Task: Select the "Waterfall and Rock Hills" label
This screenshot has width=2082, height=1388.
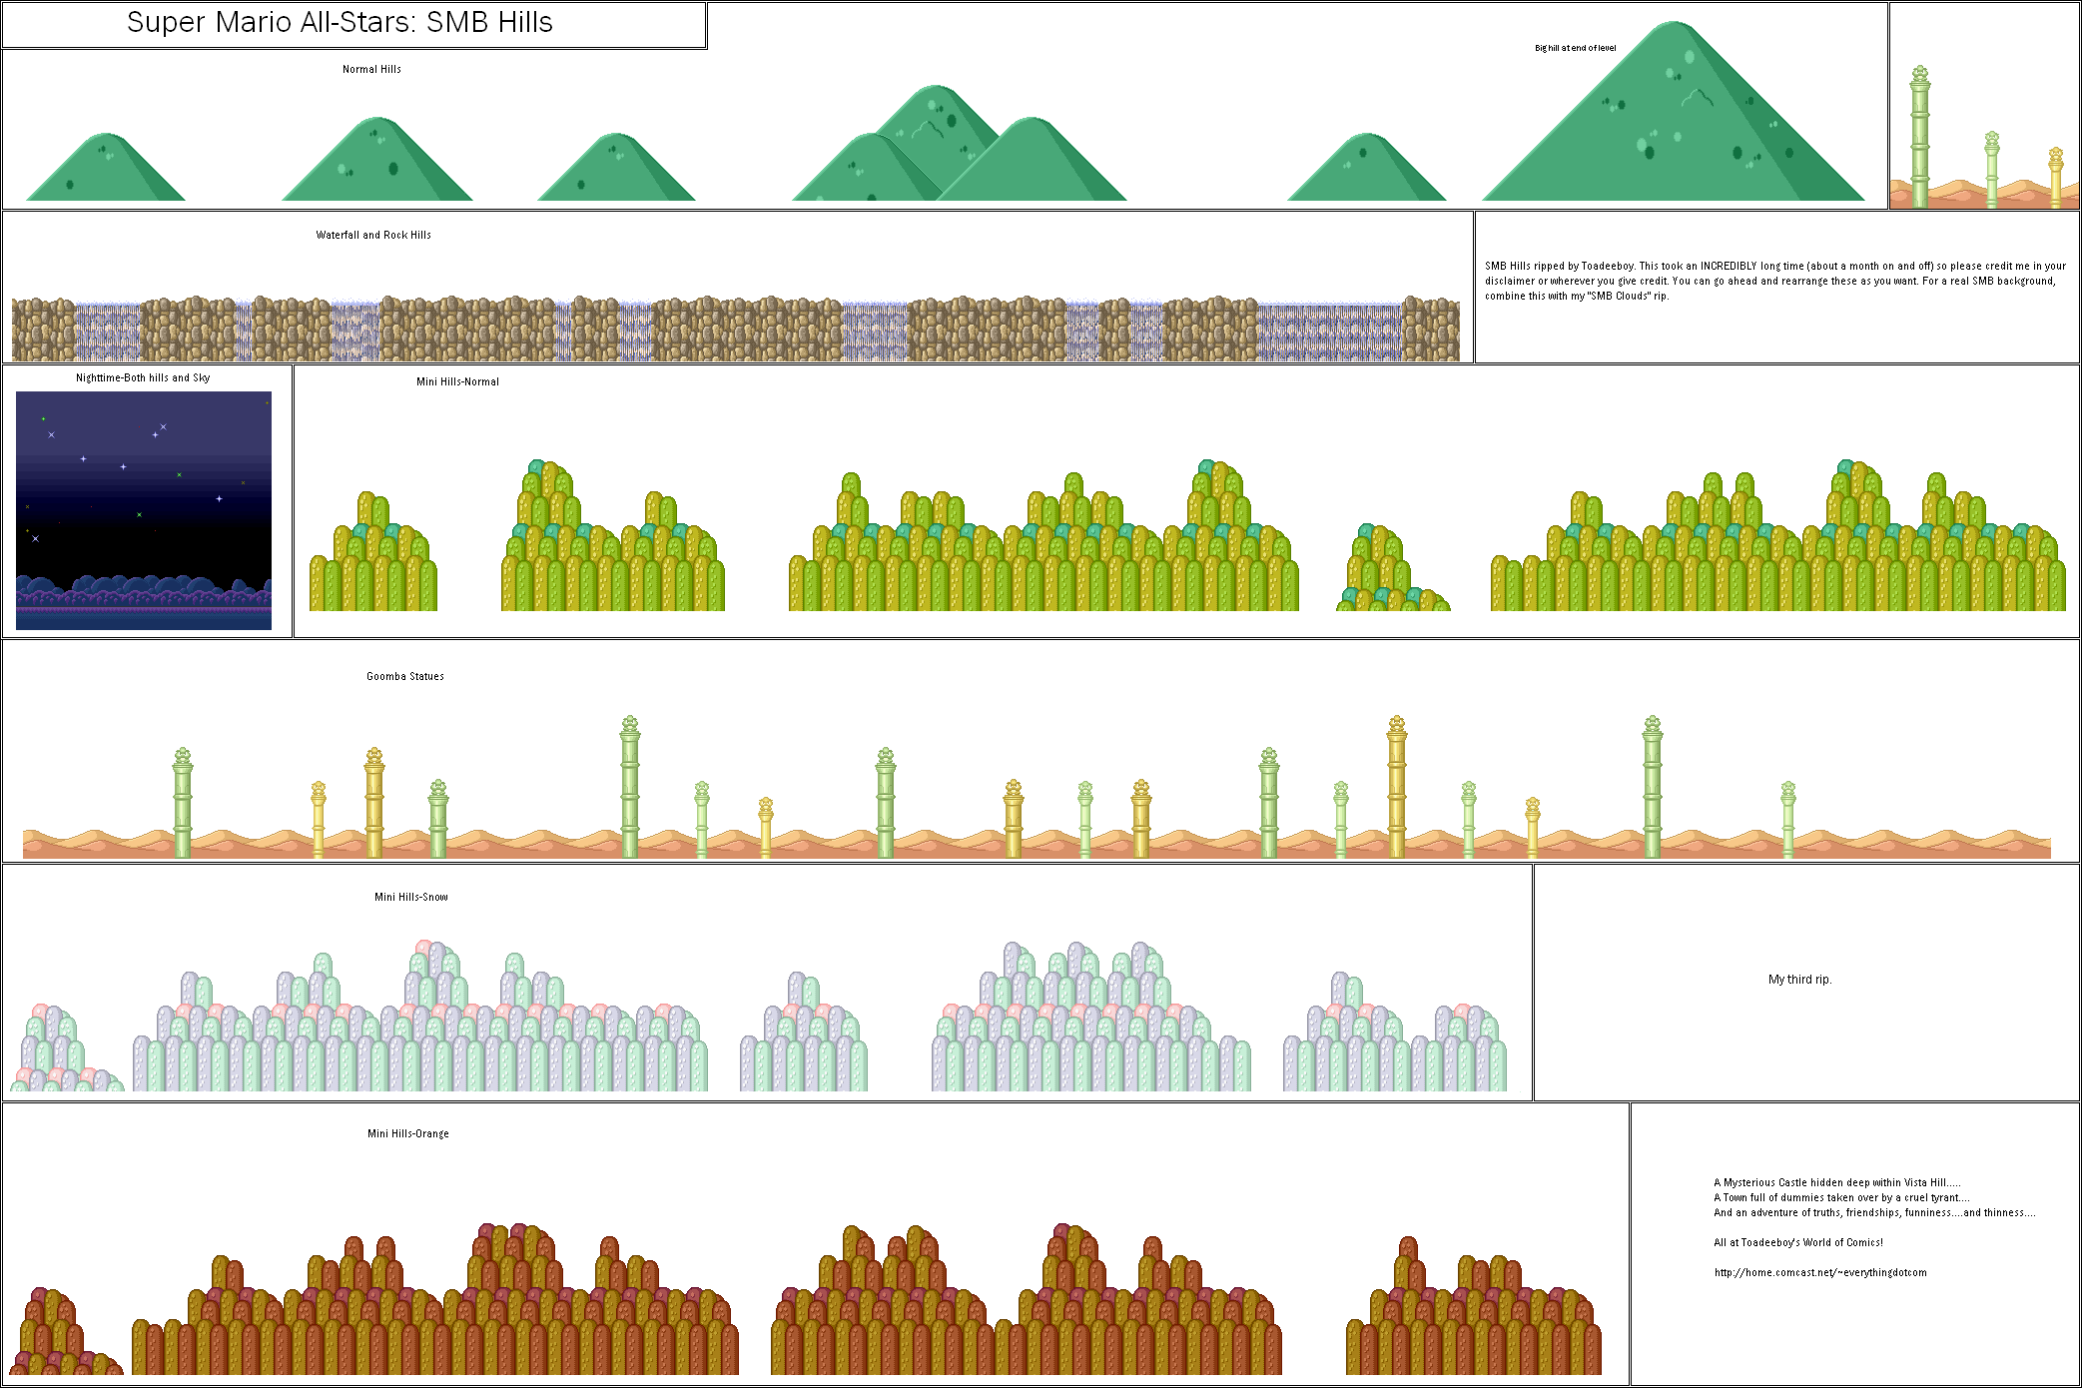Action: [373, 235]
